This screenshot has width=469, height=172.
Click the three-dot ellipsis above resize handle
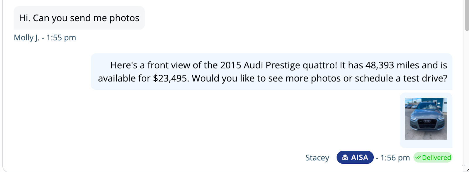[464, 165]
